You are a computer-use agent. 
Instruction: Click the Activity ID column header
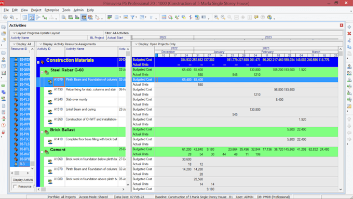(x=51, y=49)
